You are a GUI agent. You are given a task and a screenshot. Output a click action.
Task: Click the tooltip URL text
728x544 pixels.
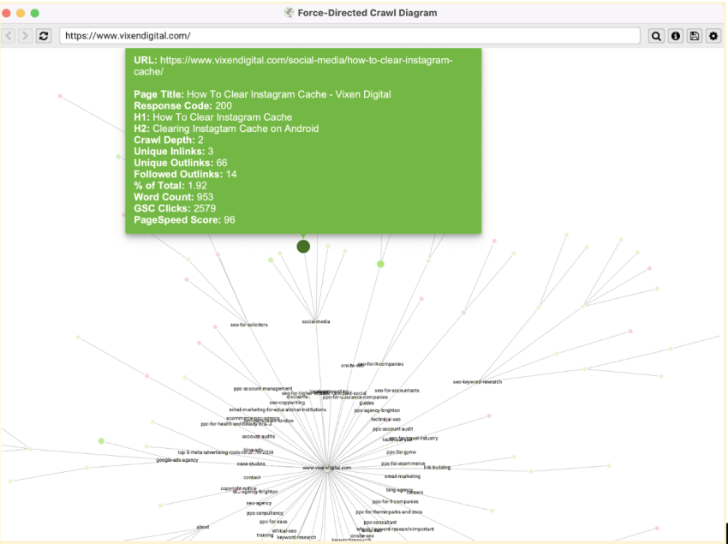pyautogui.click(x=293, y=65)
